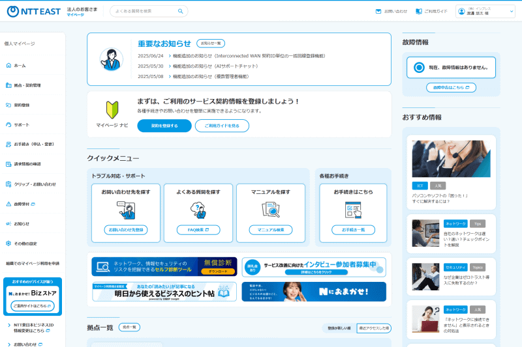Screen dimensions: 522x347
Task: Open the セルフ診断ツール 無償診断 banner
Action: 164,267
